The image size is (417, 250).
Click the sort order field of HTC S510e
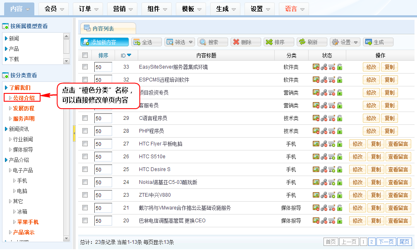103,157
